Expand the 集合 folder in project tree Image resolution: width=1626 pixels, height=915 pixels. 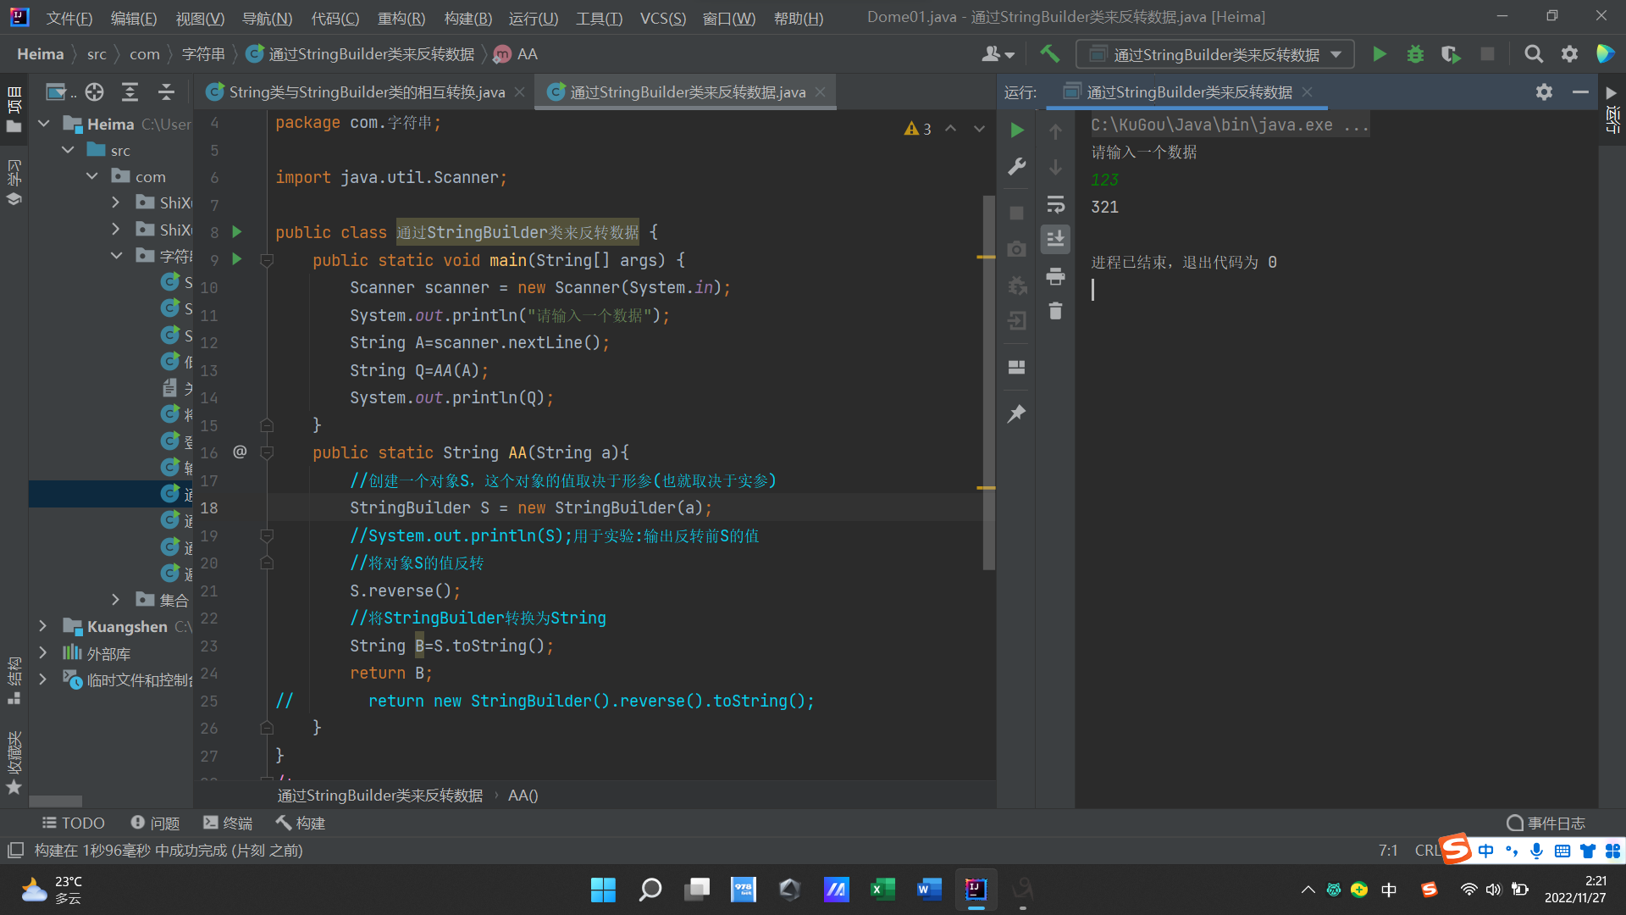[116, 600]
